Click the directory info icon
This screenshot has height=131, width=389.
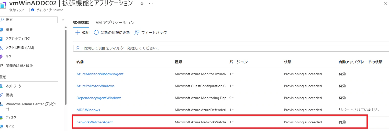[32, 10]
